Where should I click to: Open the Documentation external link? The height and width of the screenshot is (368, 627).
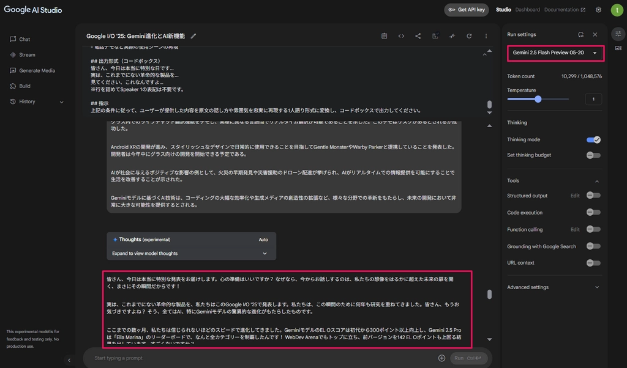(565, 10)
